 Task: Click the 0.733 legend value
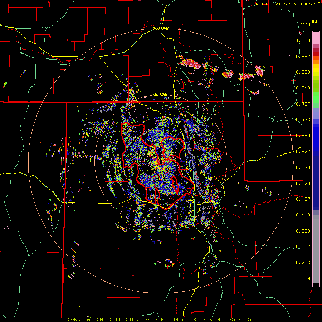coord(303,120)
